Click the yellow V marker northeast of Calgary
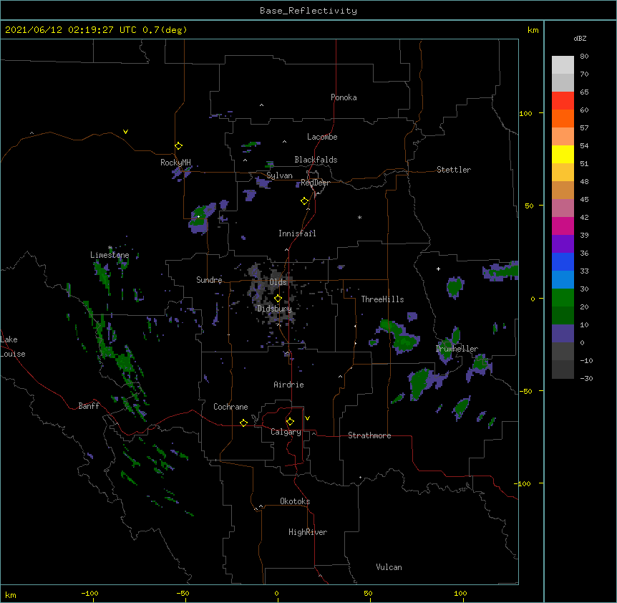Viewport: 617px width, 603px height. [307, 418]
